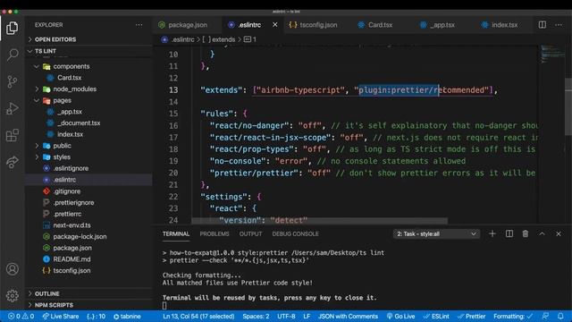Click Formatting status indicator
This screenshot has height=322, width=572.
point(513,316)
